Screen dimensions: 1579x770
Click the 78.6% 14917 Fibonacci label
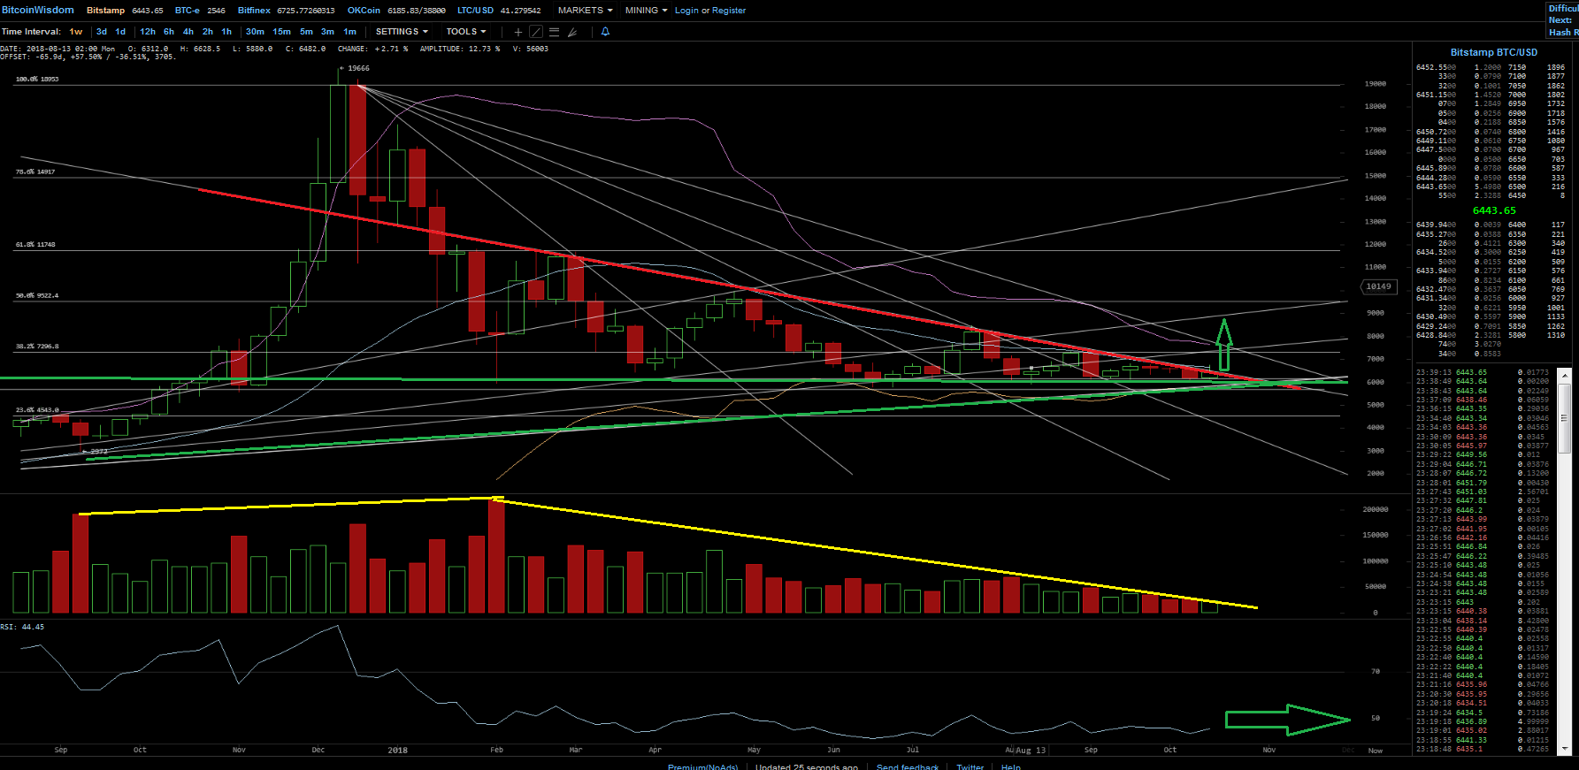[x=35, y=172]
